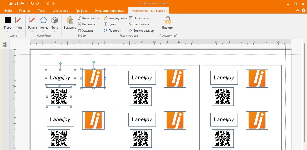Expand the Форма dropdown arrow
This screenshot has width=307, height=150.
pos(44,32)
